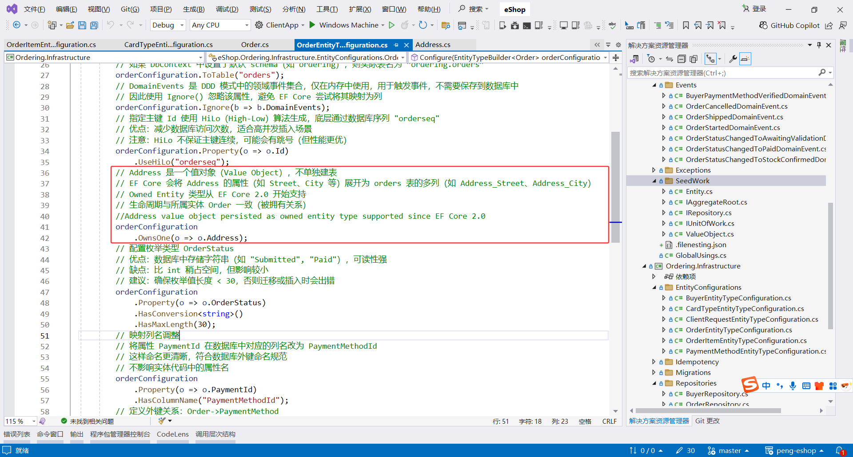Open the Git(G) menu

[130, 9]
